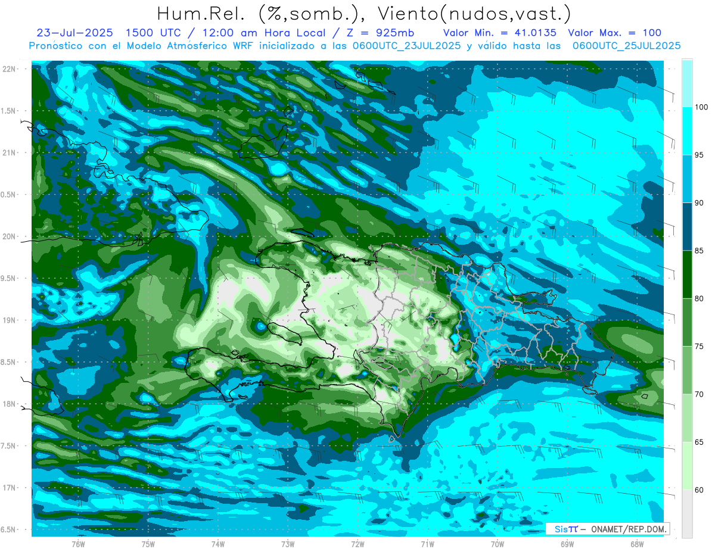
Task: Click the '74W' longitude label
Action: tap(218, 544)
